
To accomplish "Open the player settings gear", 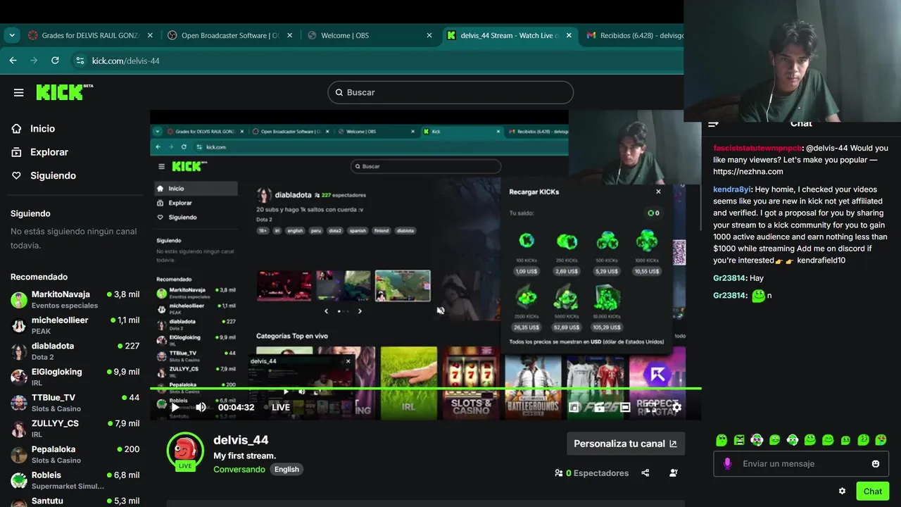I will [676, 407].
